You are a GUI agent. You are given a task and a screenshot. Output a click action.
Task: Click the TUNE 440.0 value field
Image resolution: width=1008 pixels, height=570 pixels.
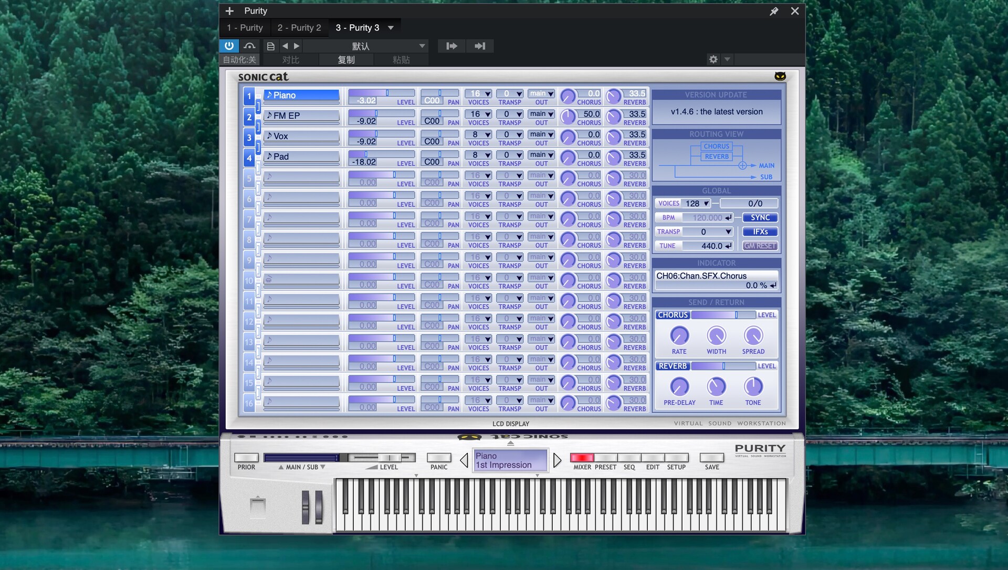[x=708, y=246]
